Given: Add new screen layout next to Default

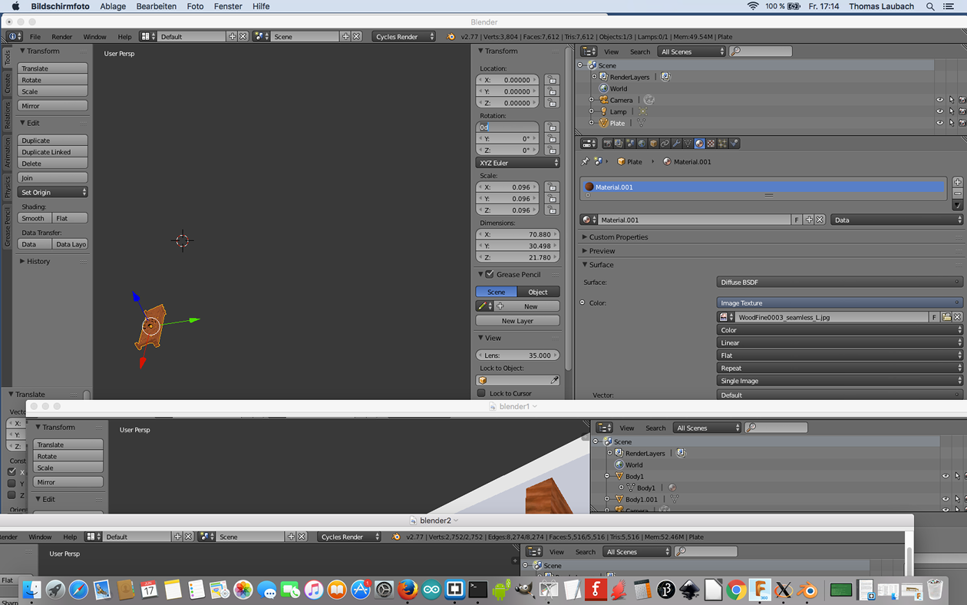Looking at the screenshot, I should coord(232,36).
